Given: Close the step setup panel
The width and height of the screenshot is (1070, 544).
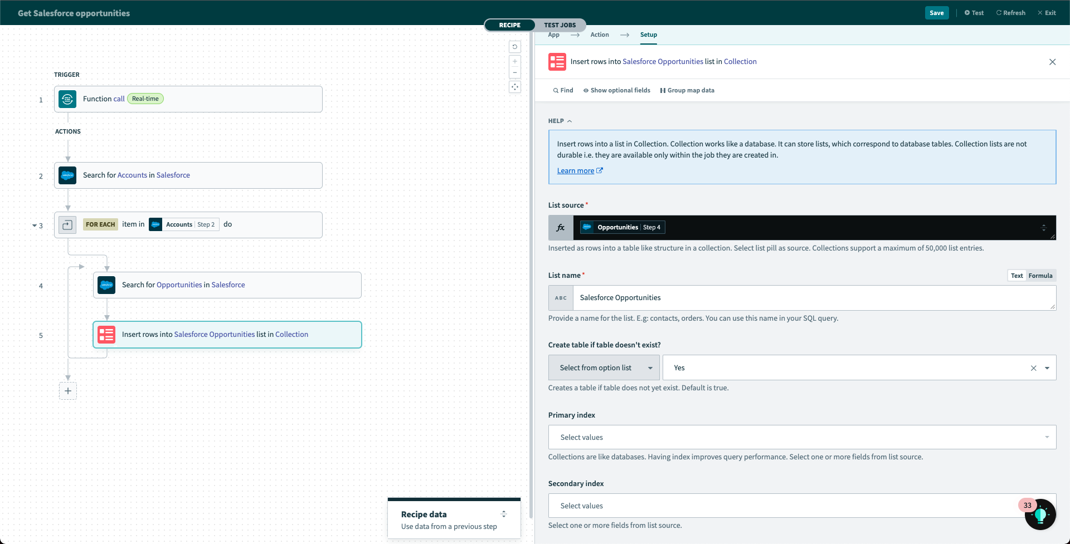Looking at the screenshot, I should click(x=1052, y=62).
